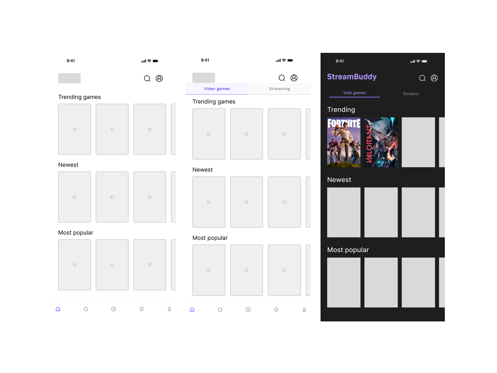The image size is (497, 373).
Task: Open first Trending games card in first wireframe
Action: [x=75, y=129]
